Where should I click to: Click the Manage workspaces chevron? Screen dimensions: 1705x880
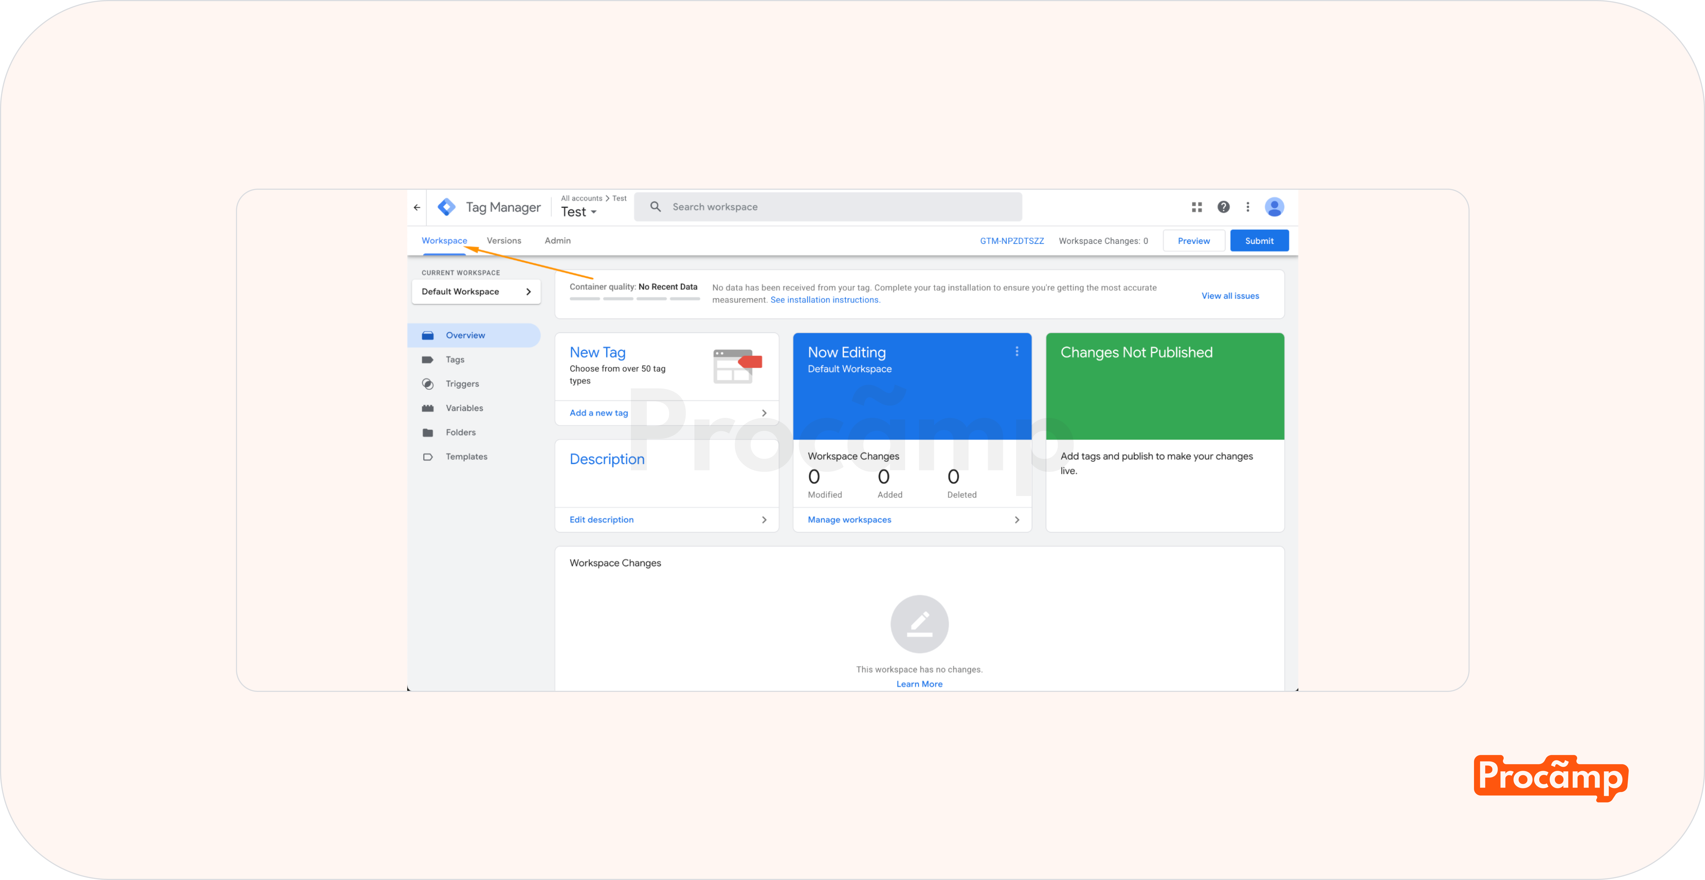pyautogui.click(x=1017, y=520)
